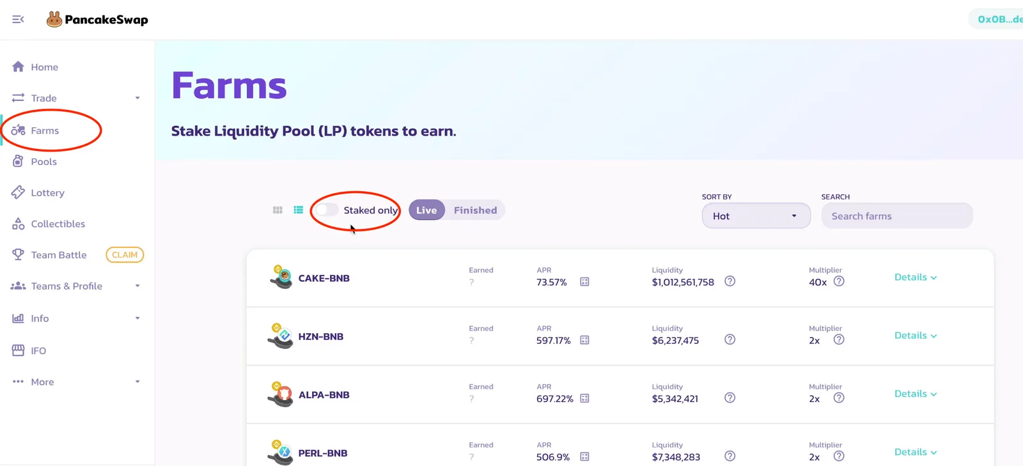
Task: Expand the Trade submenu arrow
Action: [137, 98]
